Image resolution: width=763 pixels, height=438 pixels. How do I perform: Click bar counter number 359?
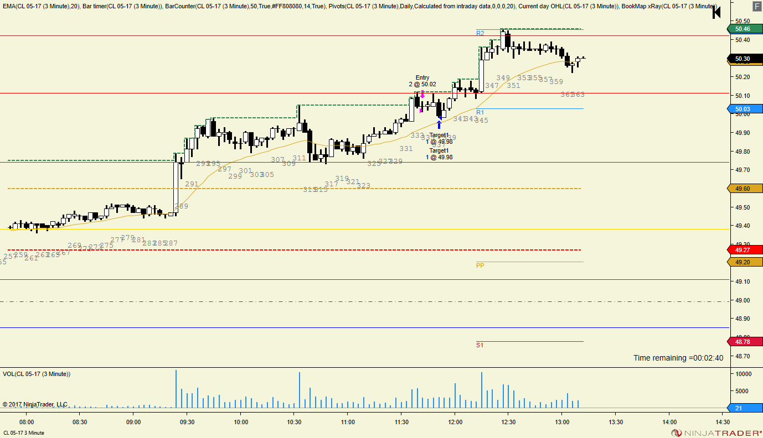click(x=556, y=82)
